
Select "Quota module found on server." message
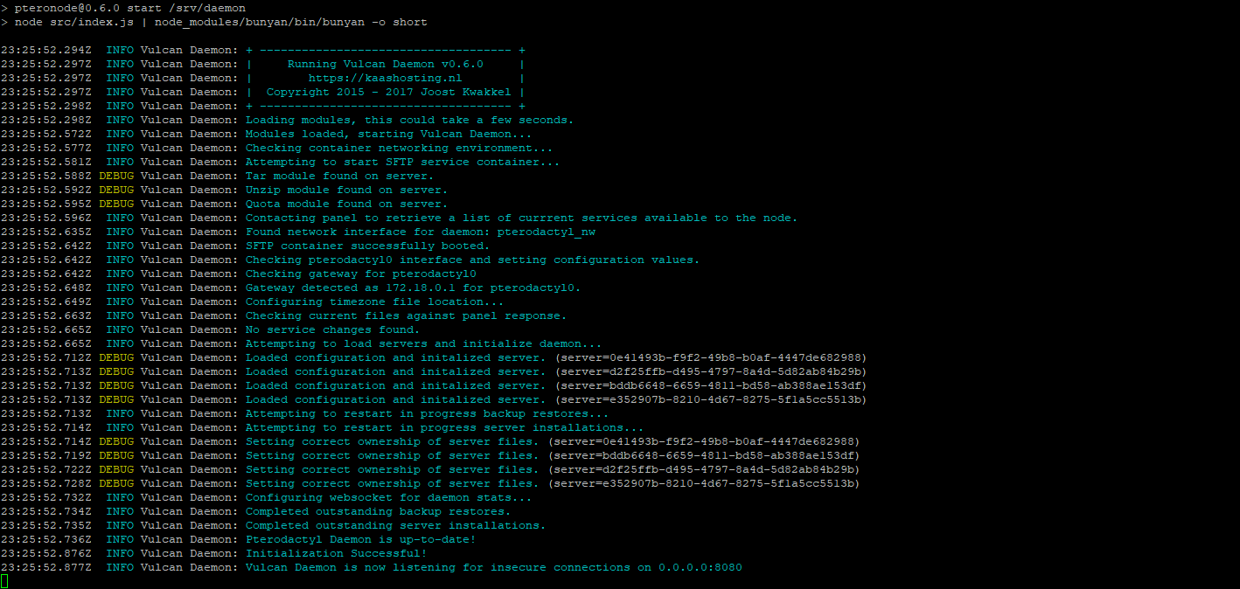[346, 204]
